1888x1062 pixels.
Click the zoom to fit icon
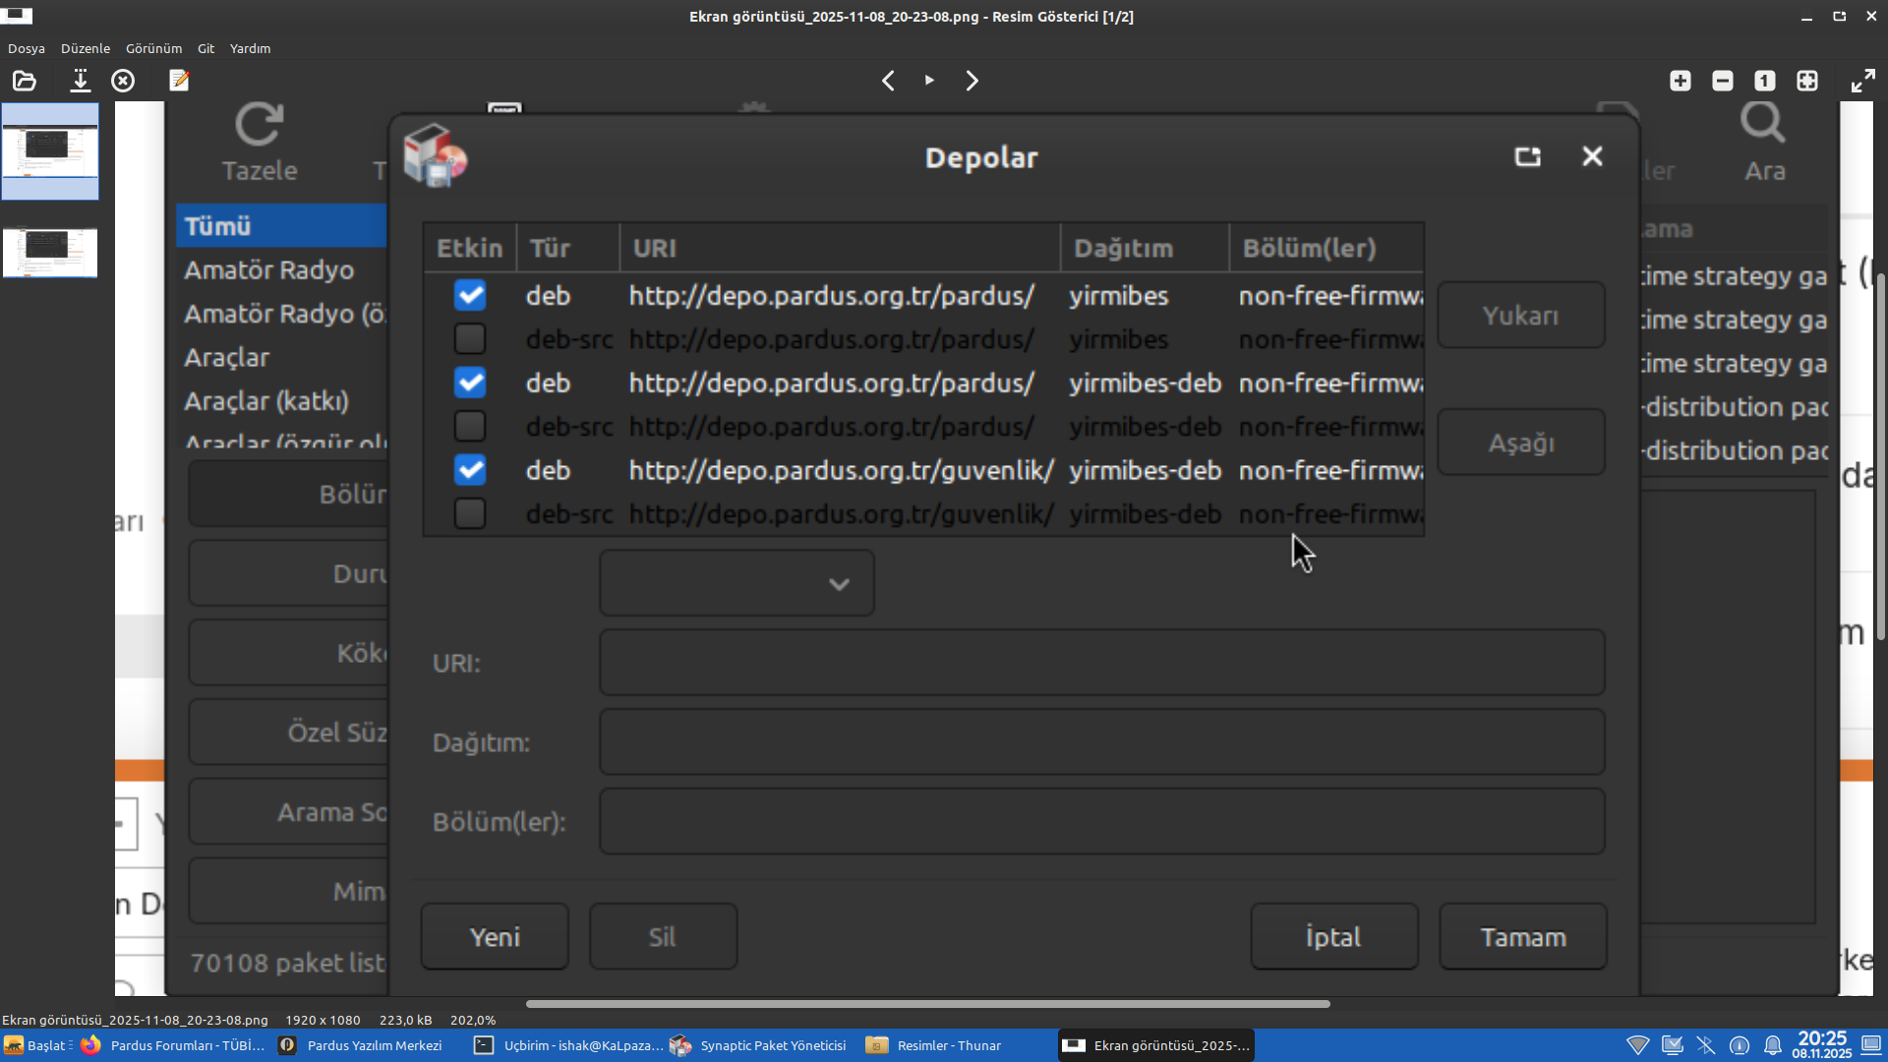point(1807,81)
